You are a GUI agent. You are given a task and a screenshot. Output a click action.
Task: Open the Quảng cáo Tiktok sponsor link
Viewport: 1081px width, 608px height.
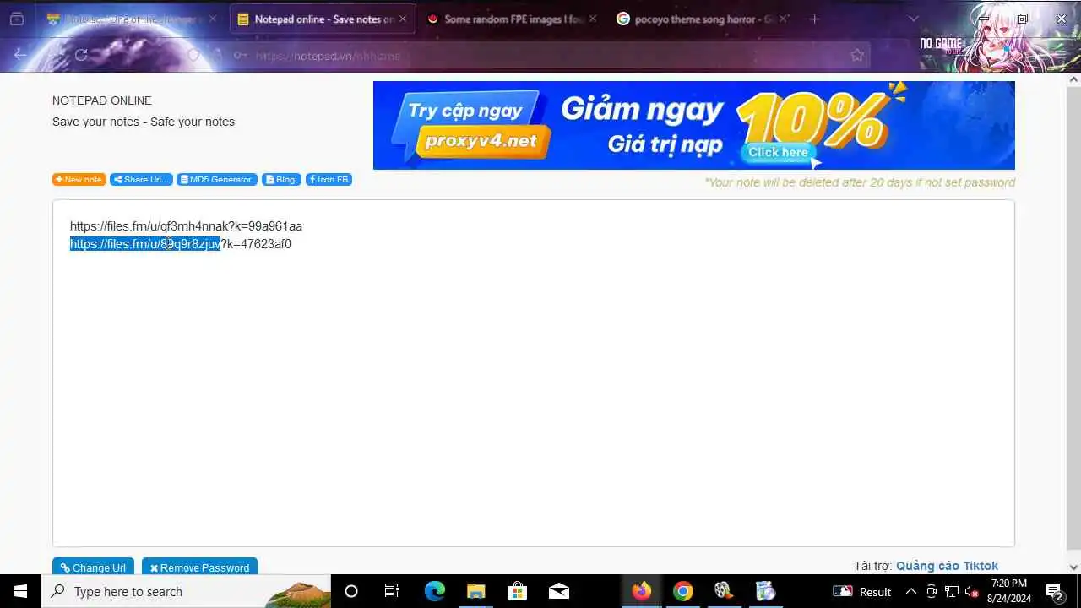point(947,566)
